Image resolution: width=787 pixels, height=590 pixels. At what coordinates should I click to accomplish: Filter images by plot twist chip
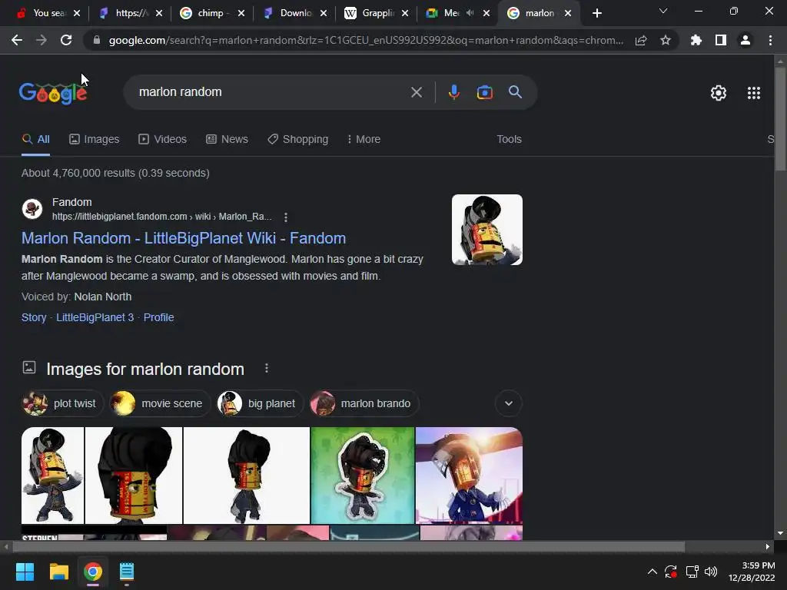pyautogui.click(x=62, y=403)
